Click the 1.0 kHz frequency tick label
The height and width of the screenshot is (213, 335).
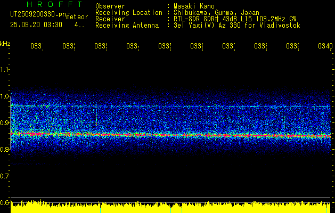coord(5,96)
